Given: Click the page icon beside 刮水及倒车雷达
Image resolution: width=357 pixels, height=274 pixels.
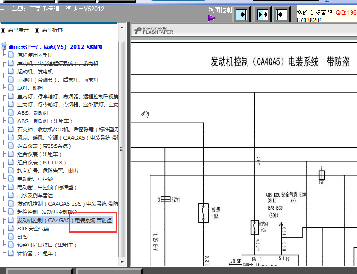Looking at the screenshot, I should coord(11,195).
